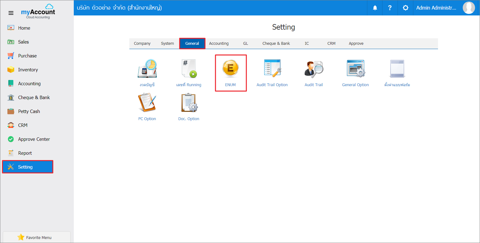The image size is (480, 243).
Task: Click the Petty Cash wallet icon
Action: [11, 111]
